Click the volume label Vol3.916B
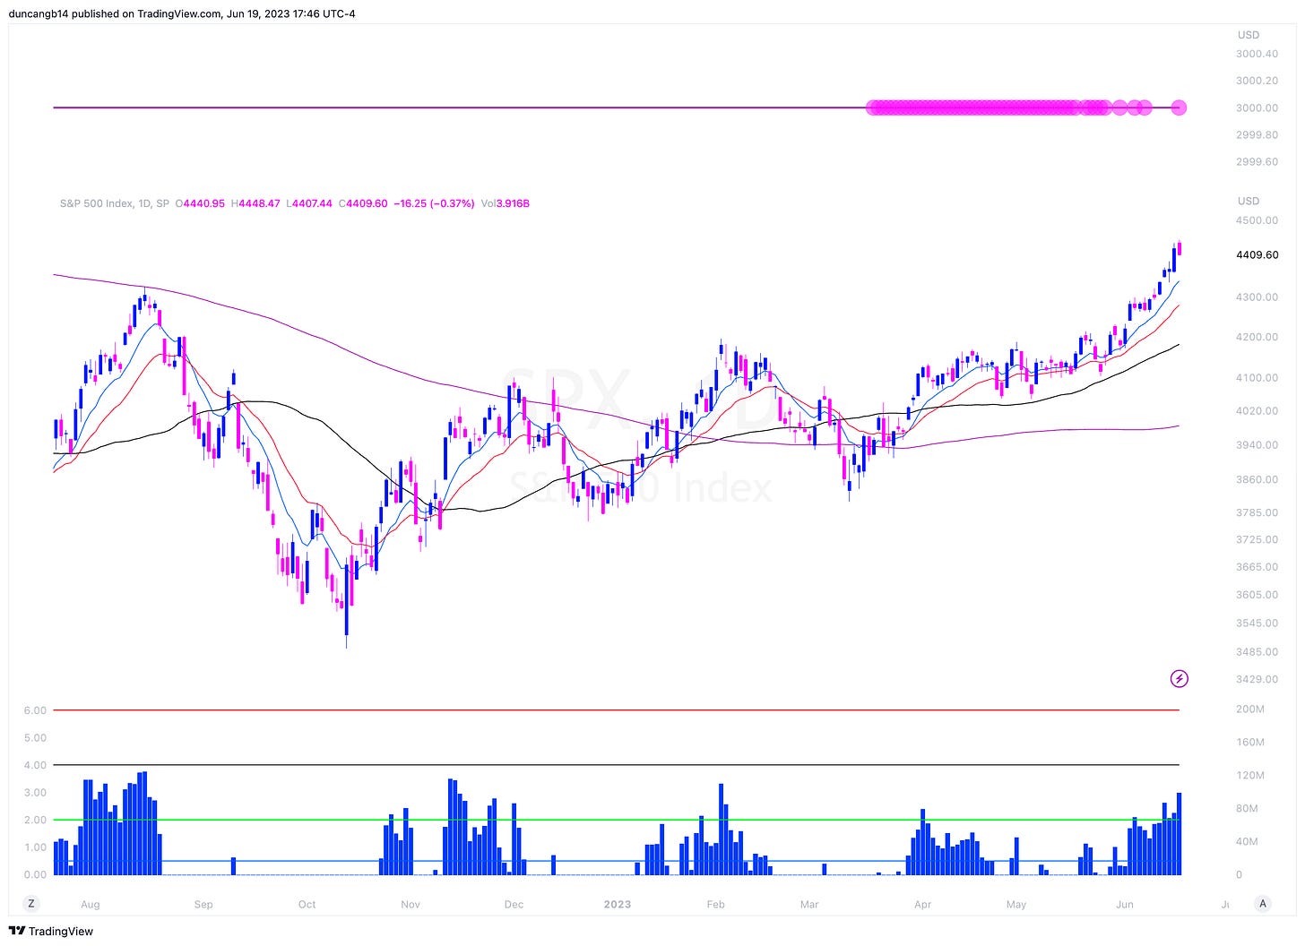Image resolution: width=1305 pixels, height=946 pixels. point(505,203)
